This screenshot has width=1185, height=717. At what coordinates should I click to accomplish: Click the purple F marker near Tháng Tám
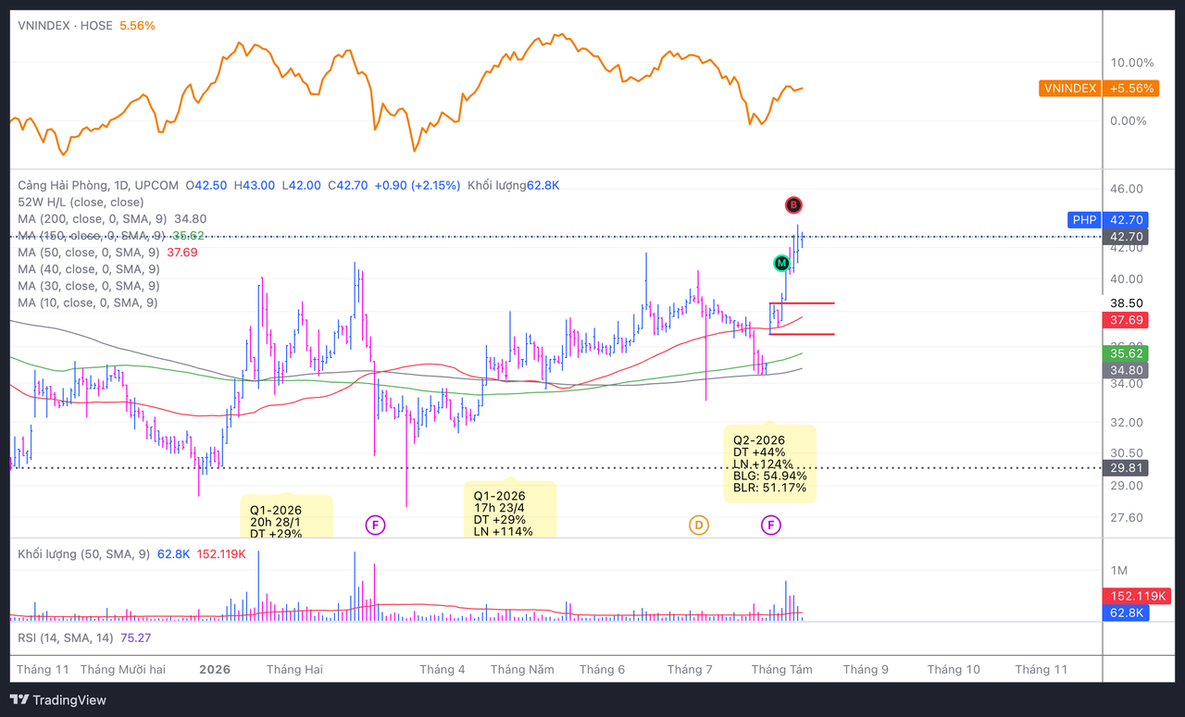click(770, 525)
